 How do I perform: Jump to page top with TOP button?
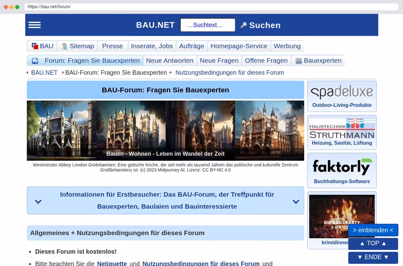tap(373, 243)
